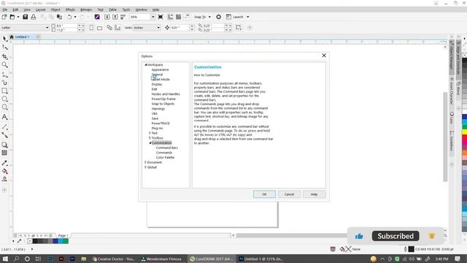The width and height of the screenshot is (467, 263).
Task: Click the Save disk icon
Action: coord(26,17)
